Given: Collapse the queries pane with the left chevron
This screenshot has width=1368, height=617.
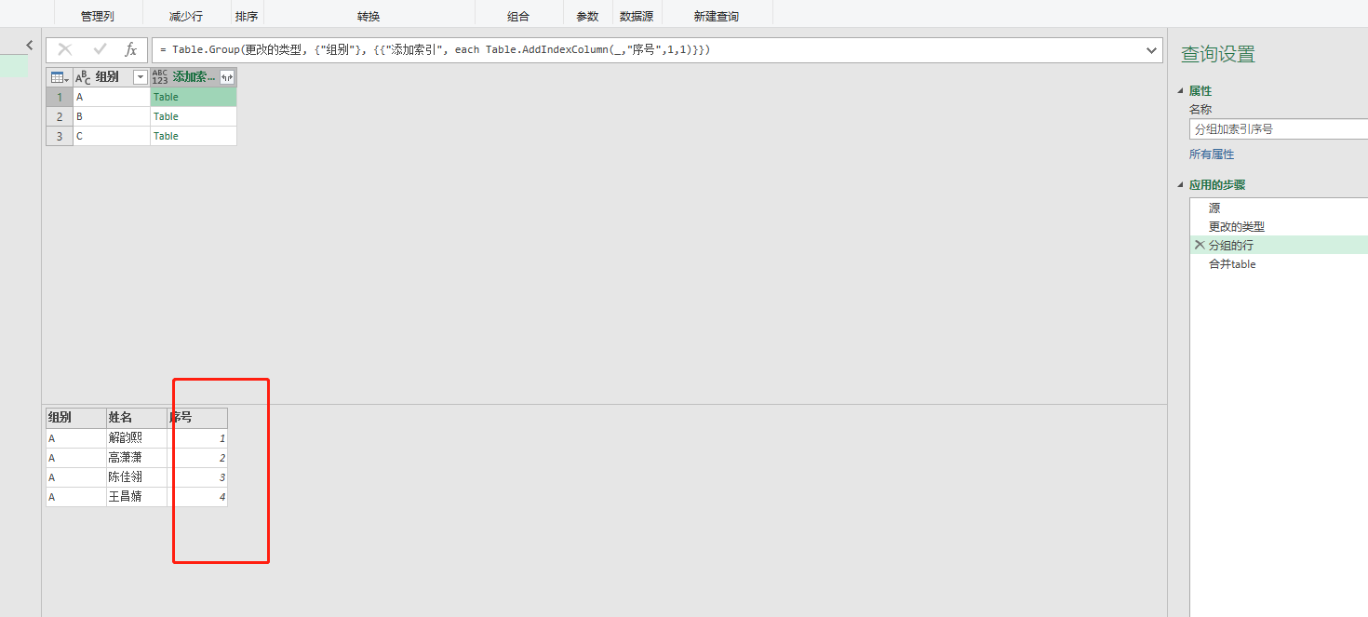Looking at the screenshot, I should pyautogui.click(x=29, y=45).
